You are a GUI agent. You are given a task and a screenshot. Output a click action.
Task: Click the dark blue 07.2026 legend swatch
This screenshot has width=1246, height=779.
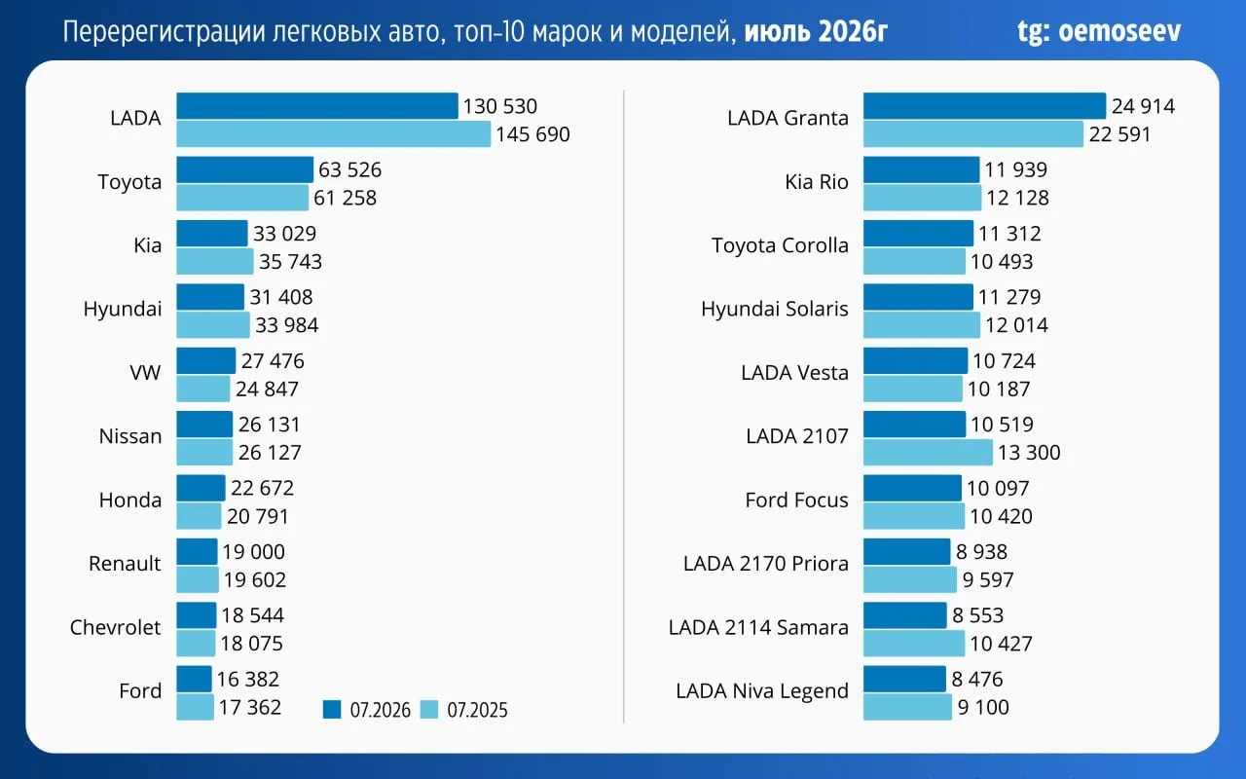coord(333,710)
